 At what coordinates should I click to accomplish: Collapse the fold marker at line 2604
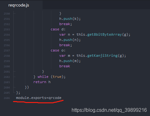click(x=14, y=87)
